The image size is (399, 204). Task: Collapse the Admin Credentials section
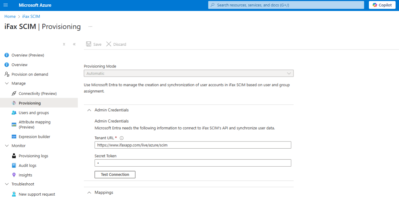pyautogui.click(x=89, y=110)
